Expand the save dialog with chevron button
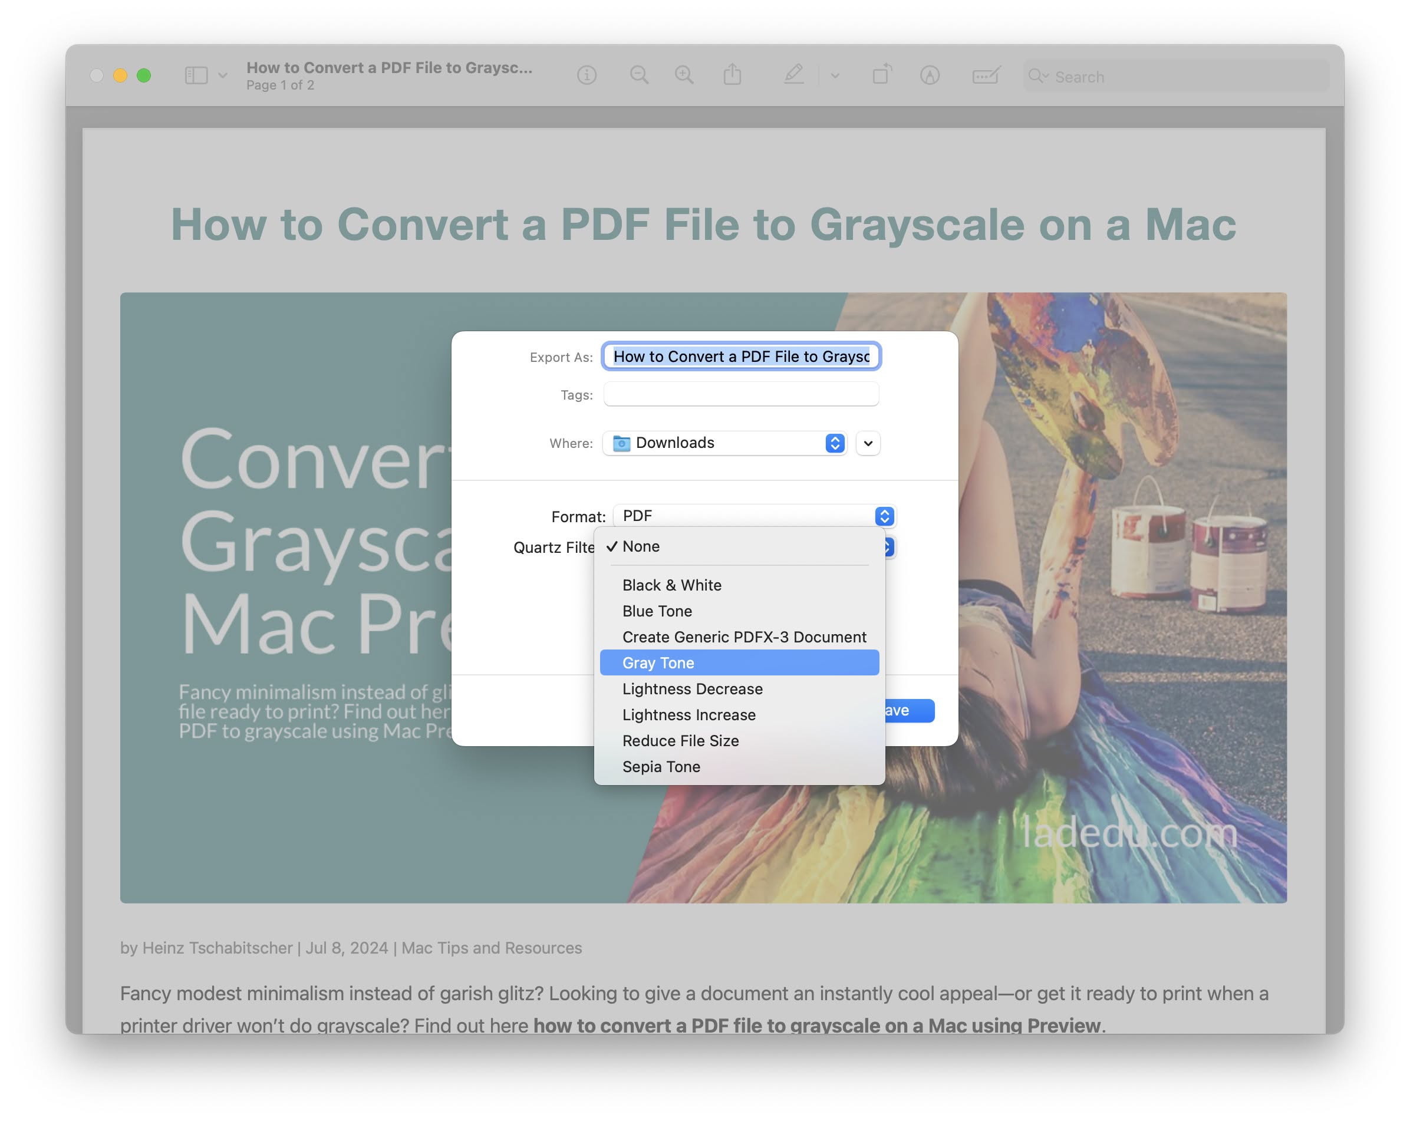This screenshot has width=1410, height=1121. [868, 443]
